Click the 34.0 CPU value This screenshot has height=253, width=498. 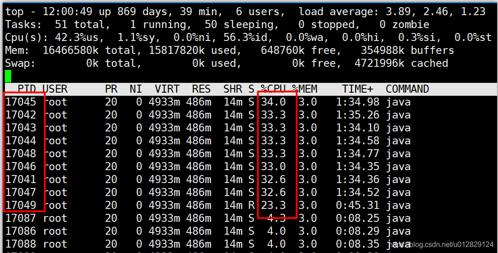point(273,102)
